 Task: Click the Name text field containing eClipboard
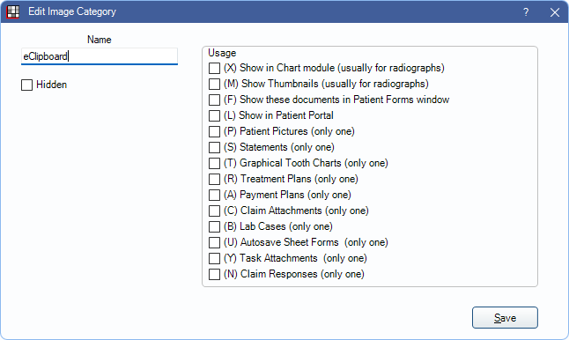(x=100, y=56)
